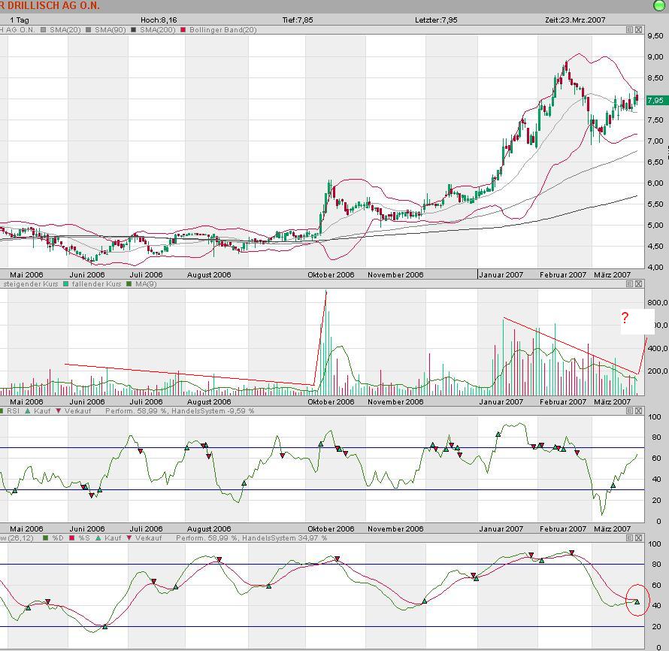The width and height of the screenshot is (669, 651).
Task: Click '20' on the stochastic axis
Action: point(656,627)
